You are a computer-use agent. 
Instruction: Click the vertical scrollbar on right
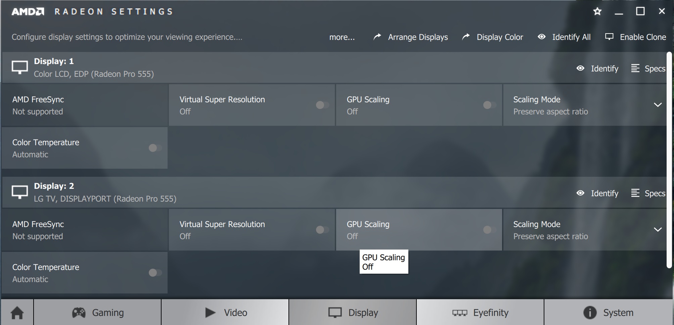coord(669,160)
